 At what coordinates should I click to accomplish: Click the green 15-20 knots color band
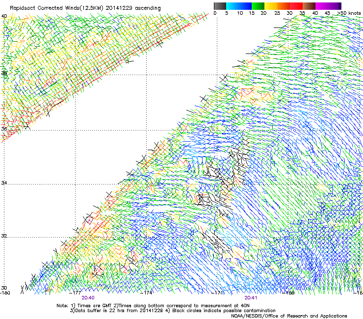[258, 6]
